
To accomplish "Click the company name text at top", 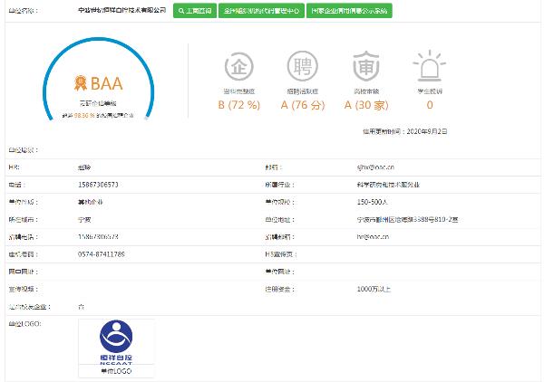I will click(121, 12).
